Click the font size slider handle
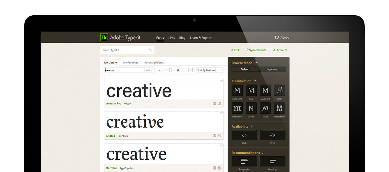389x172 pixels. (170, 70)
